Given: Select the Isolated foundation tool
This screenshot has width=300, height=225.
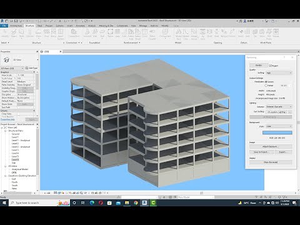Looking at the screenshot, I should 87,33.
